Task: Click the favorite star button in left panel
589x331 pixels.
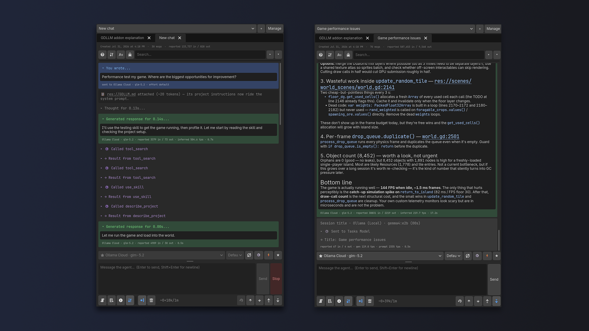Action: [x=278, y=255]
